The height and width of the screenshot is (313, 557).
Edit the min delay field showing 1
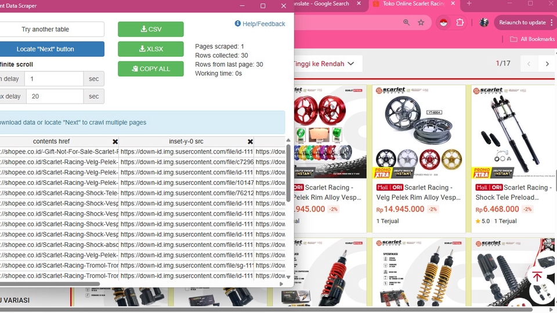pyautogui.click(x=54, y=79)
